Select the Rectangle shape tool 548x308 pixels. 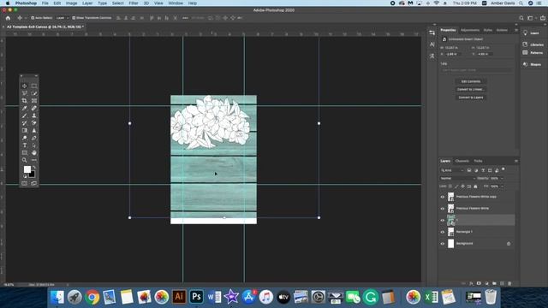(x=25, y=152)
